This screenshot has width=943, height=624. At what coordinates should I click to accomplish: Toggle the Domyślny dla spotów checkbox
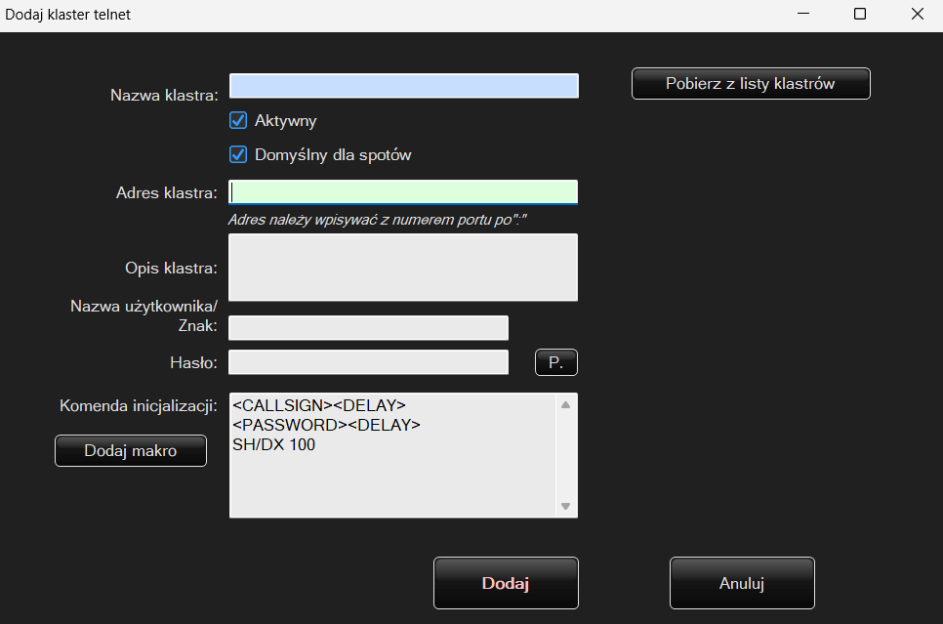point(238,154)
